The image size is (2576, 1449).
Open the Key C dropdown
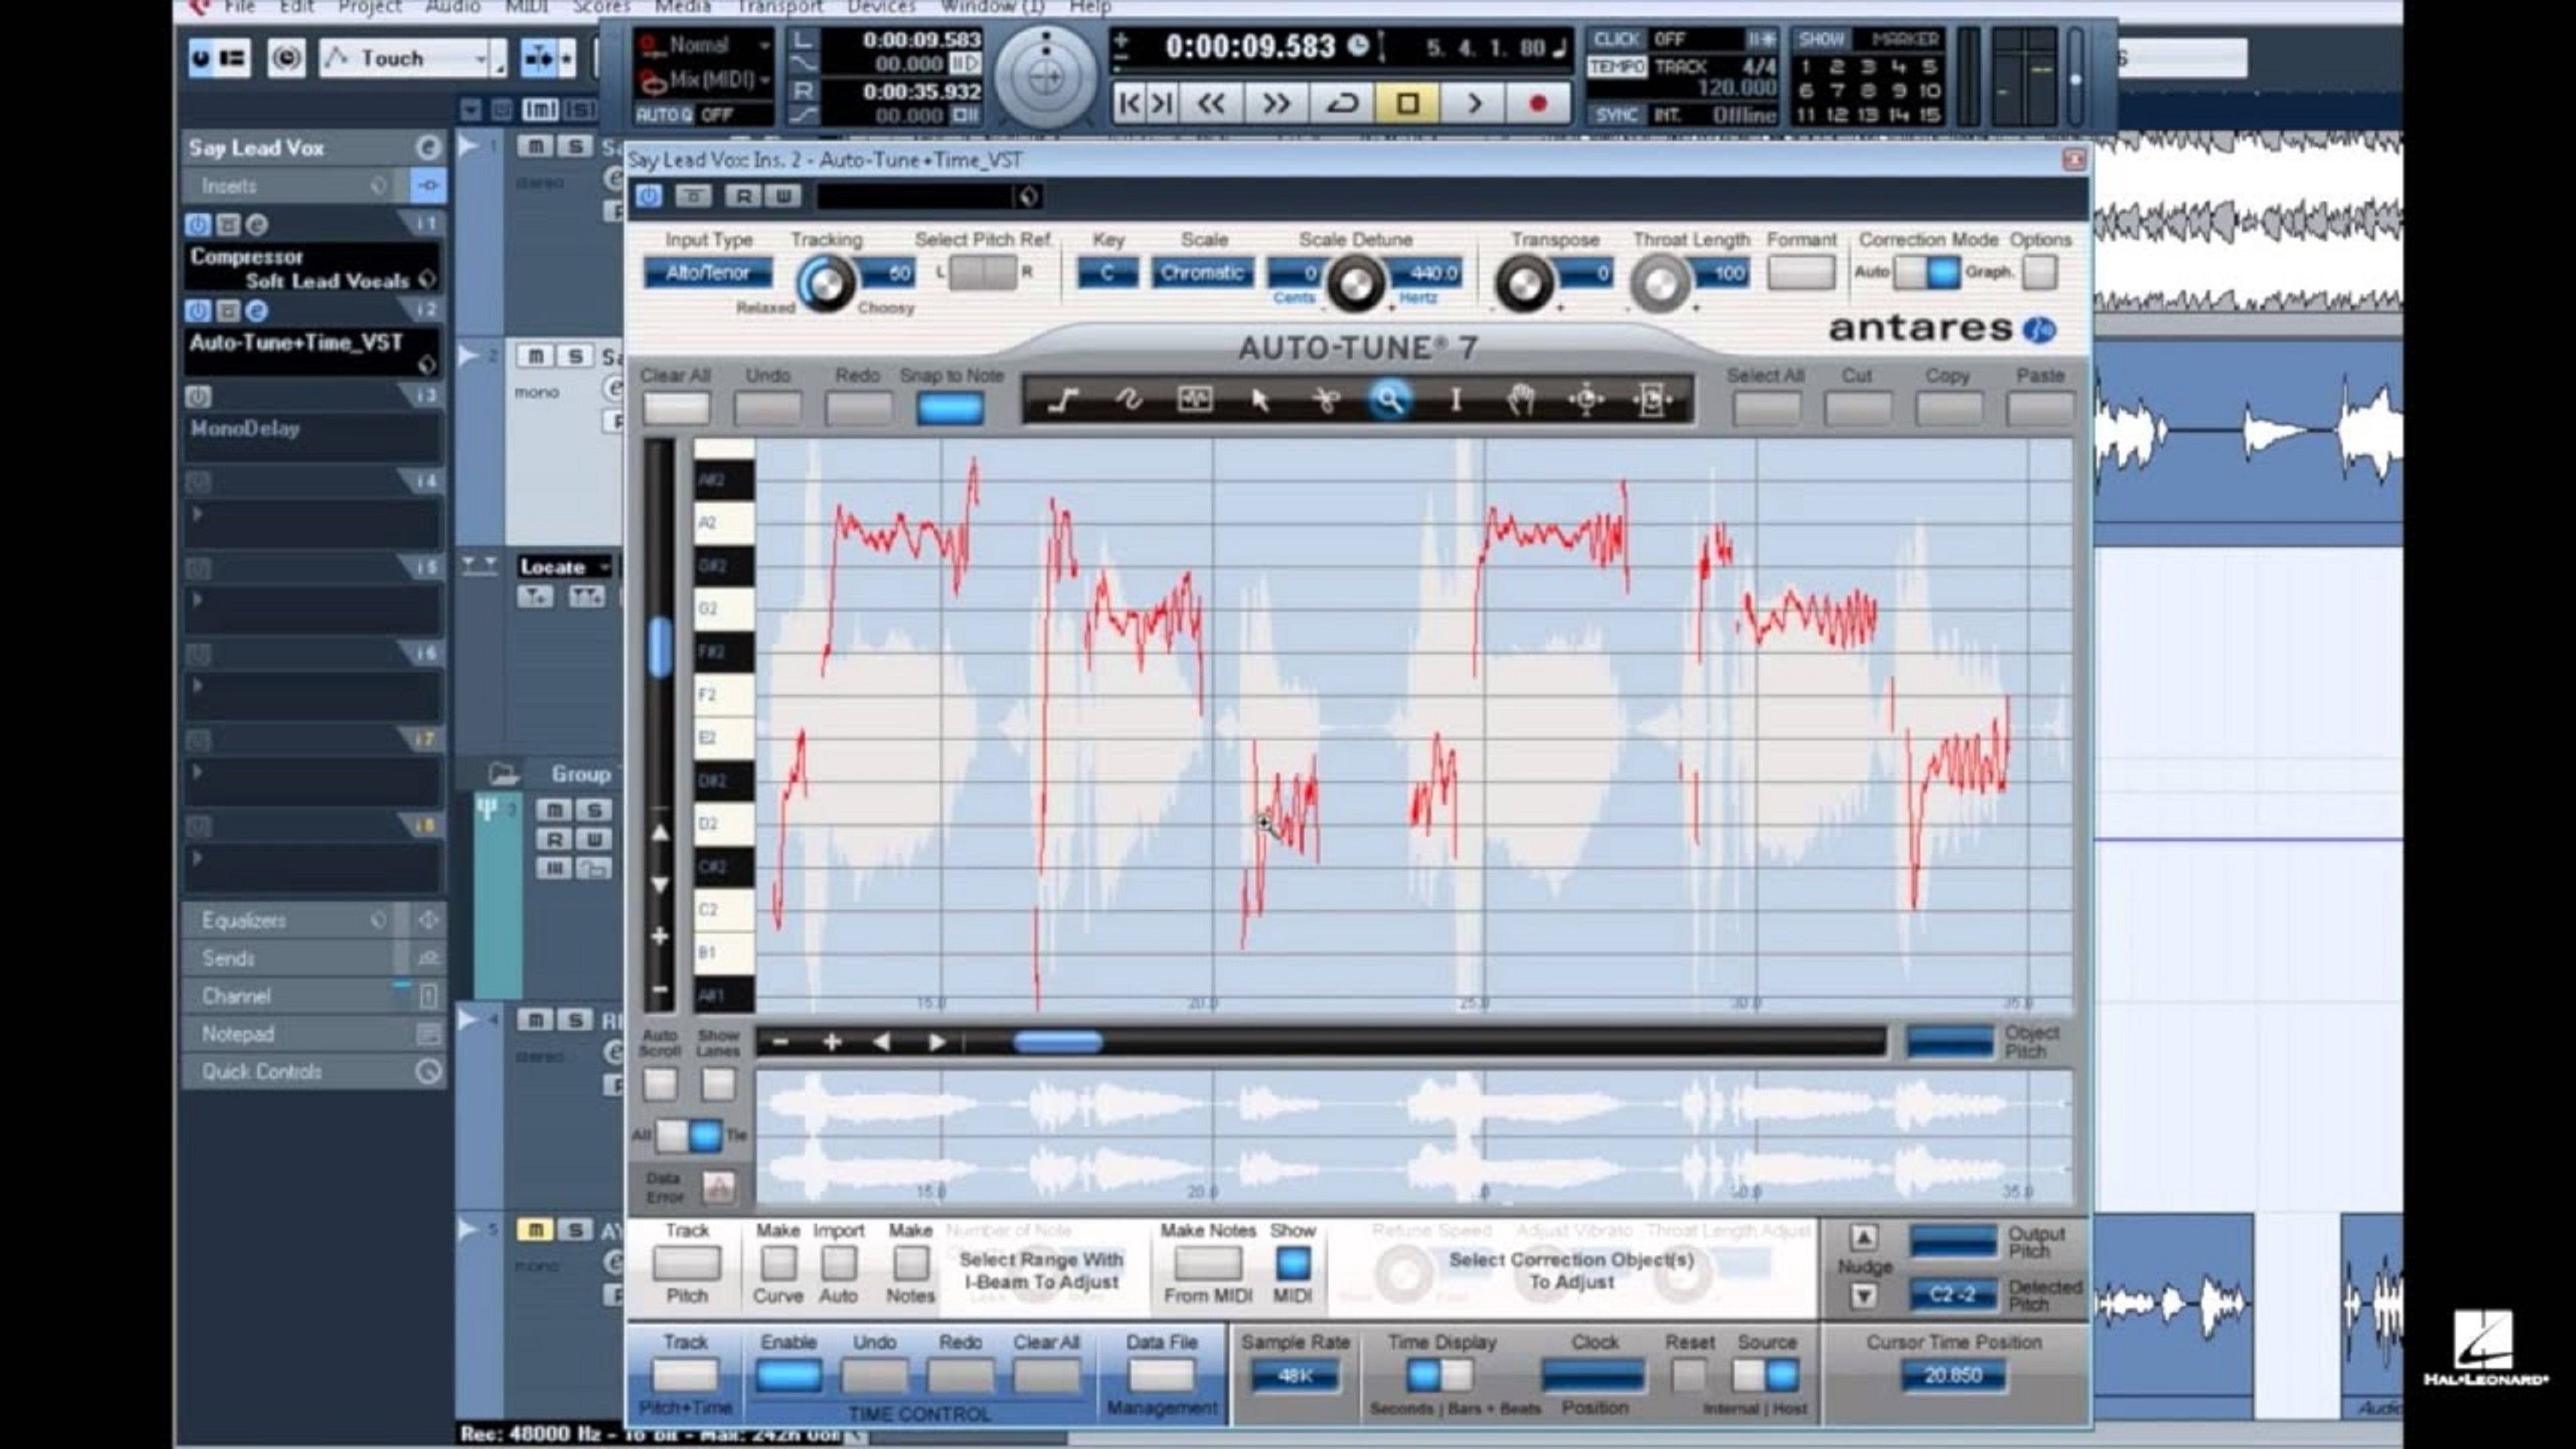[1107, 272]
